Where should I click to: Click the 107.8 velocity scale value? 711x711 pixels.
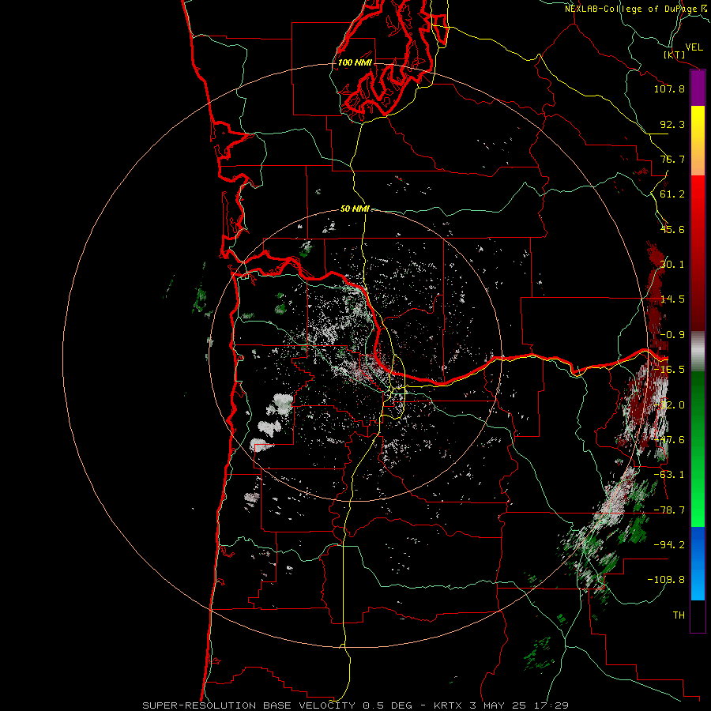pyautogui.click(x=669, y=88)
